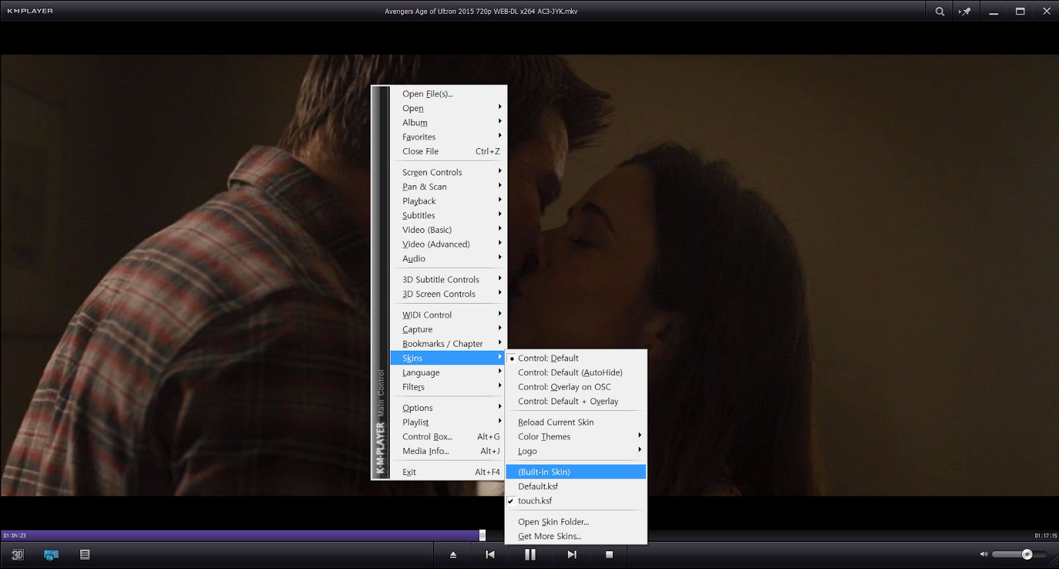Expand the Color Themes submenu
The width and height of the screenshot is (1059, 569).
click(576, 437)
